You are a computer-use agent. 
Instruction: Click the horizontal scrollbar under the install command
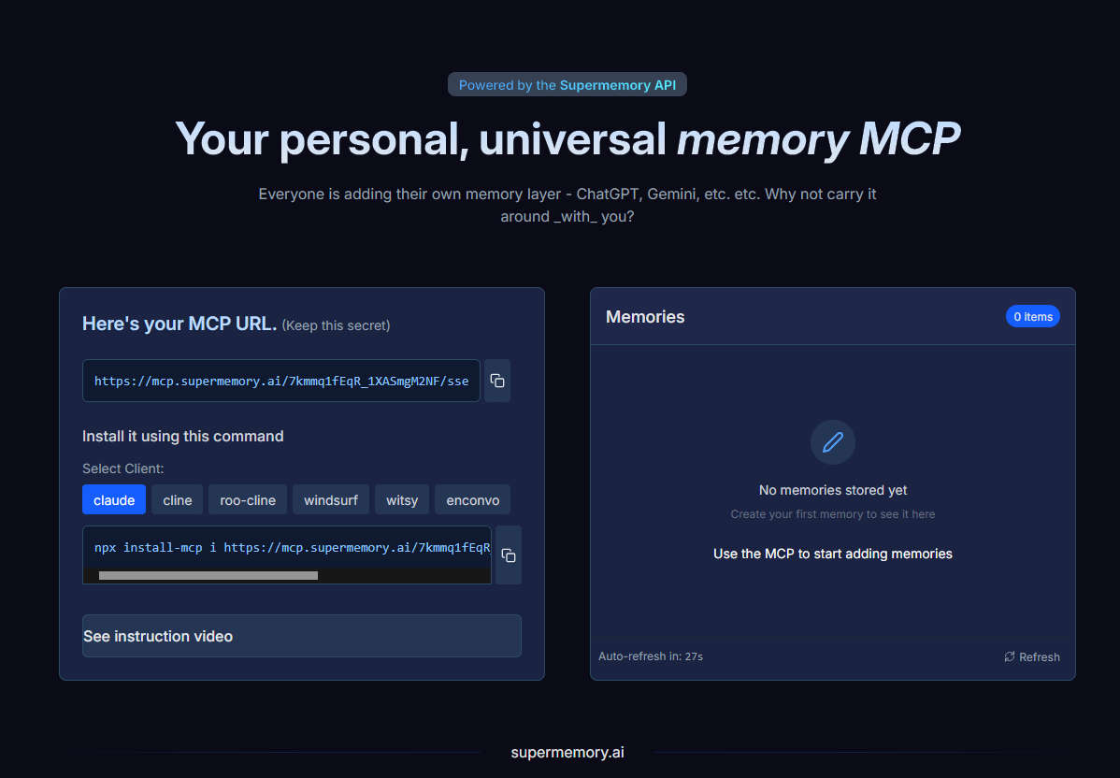(208, 575)
